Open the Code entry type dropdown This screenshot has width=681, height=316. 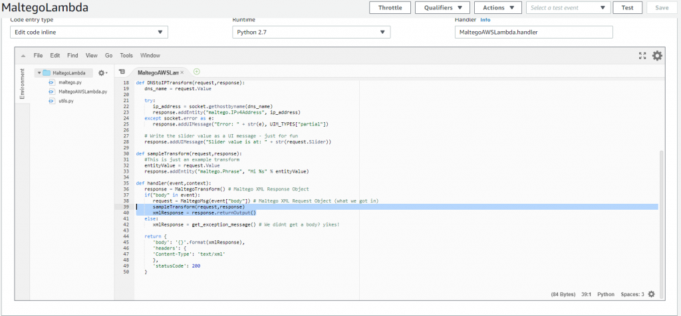click(x=89, y=32)
